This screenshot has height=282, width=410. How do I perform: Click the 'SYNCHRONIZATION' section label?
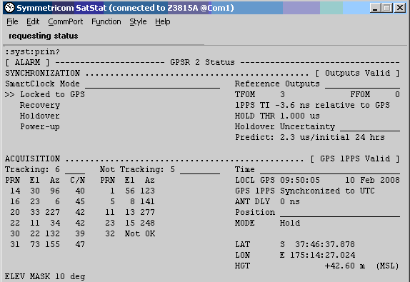(x=43, y=73)
